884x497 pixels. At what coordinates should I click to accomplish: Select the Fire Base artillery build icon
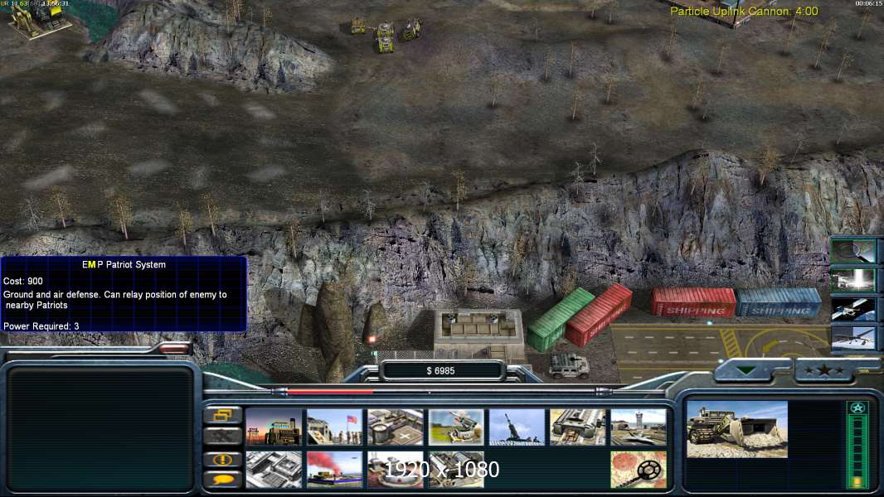click(x=517, y=427)
